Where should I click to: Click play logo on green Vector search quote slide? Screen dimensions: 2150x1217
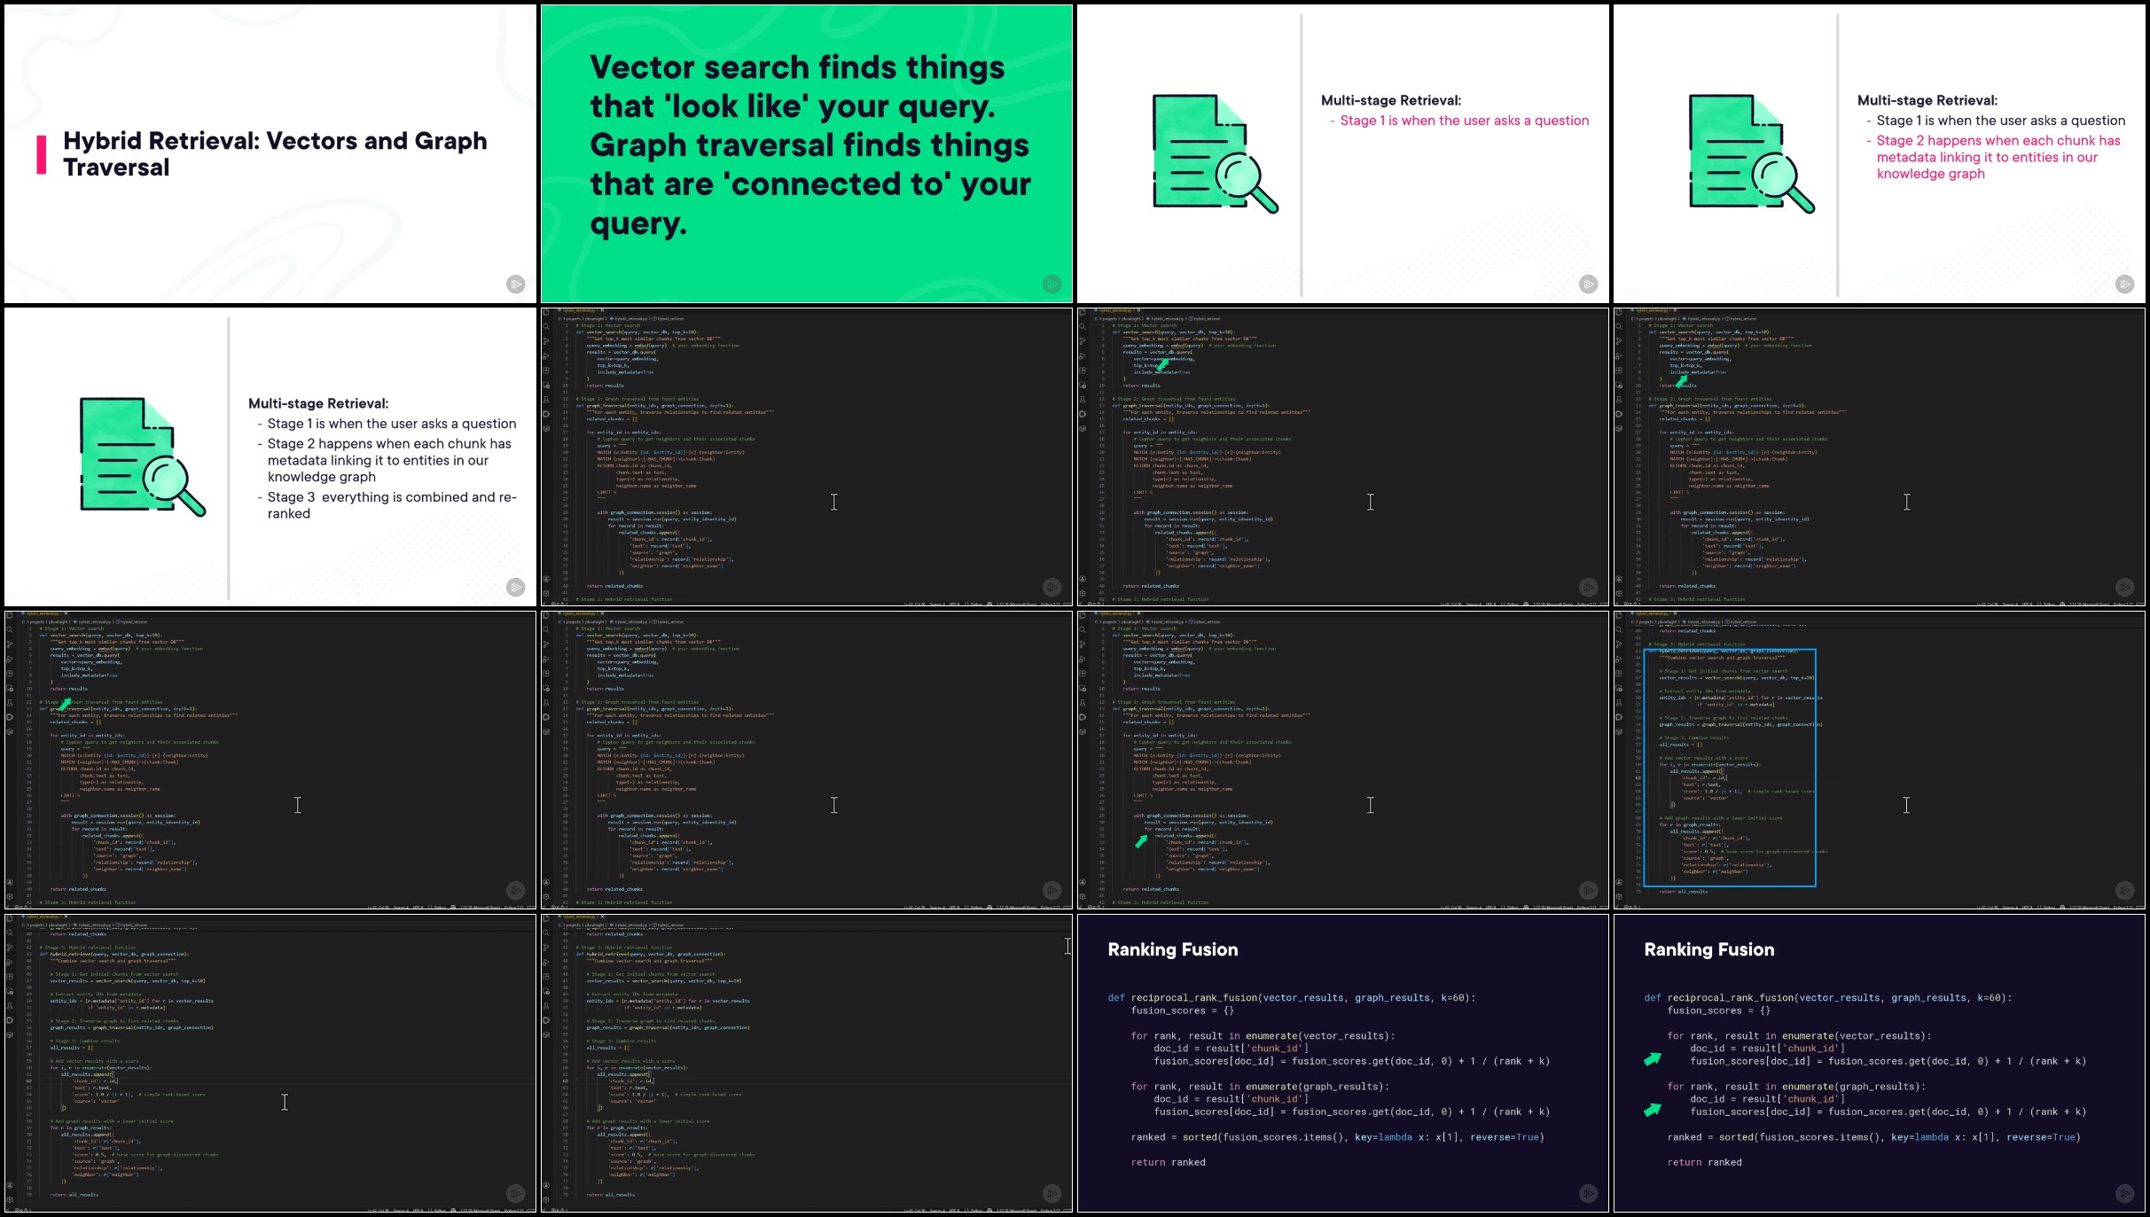coord(1052,284)
